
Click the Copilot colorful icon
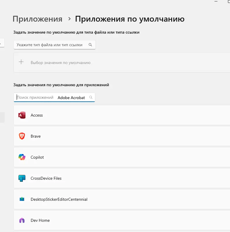22,157
